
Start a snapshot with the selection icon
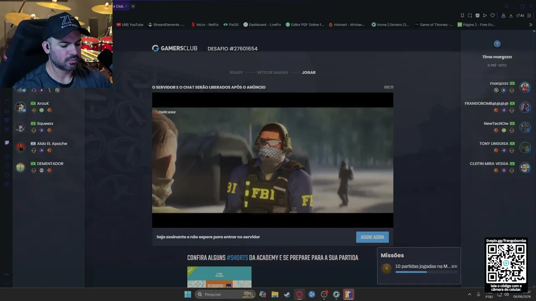click(x=470, y=15)
